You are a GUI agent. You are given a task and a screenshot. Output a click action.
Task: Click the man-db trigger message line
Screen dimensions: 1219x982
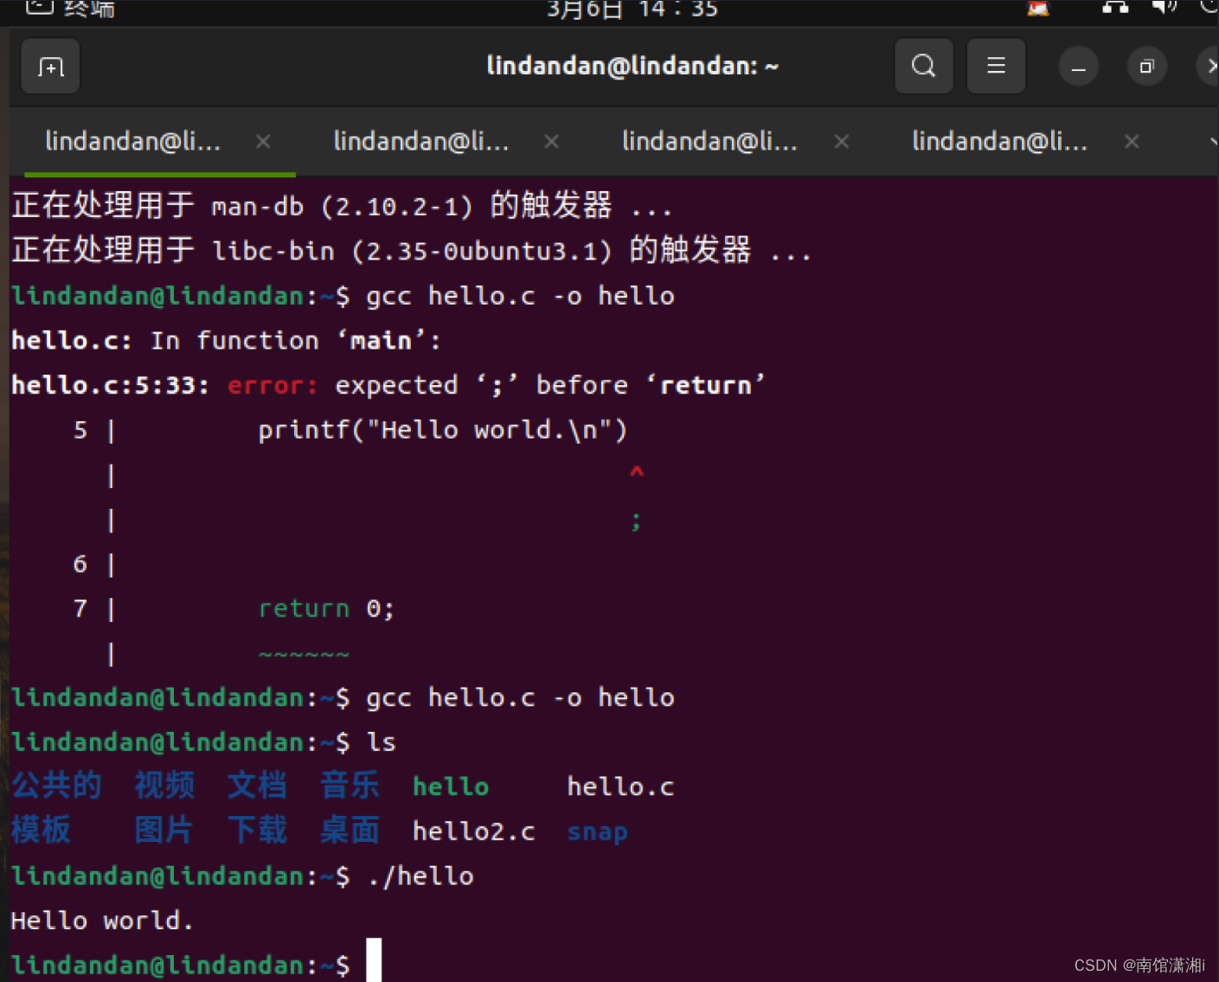[x=342, y=206]
